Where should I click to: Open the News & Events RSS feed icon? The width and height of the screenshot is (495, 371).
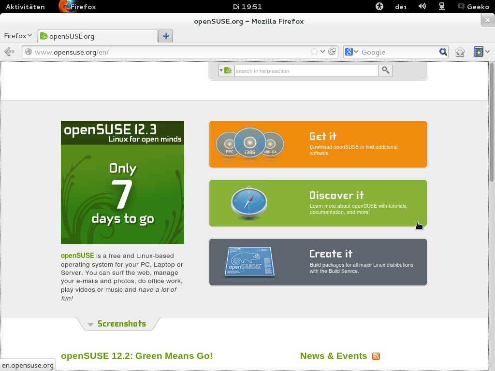point(376,356)
